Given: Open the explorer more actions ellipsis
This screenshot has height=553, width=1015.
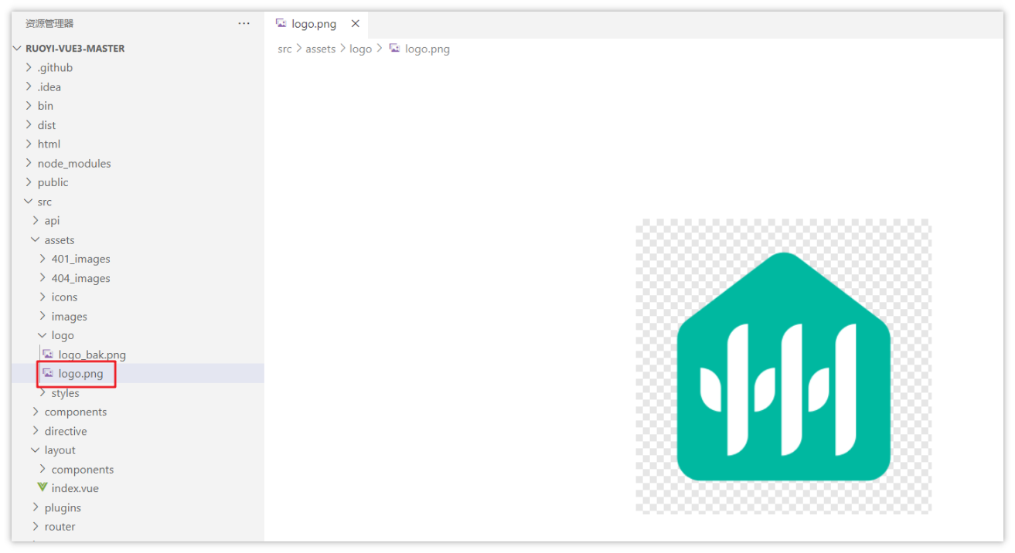Looking at the screenshot, I should pos(244,24).
